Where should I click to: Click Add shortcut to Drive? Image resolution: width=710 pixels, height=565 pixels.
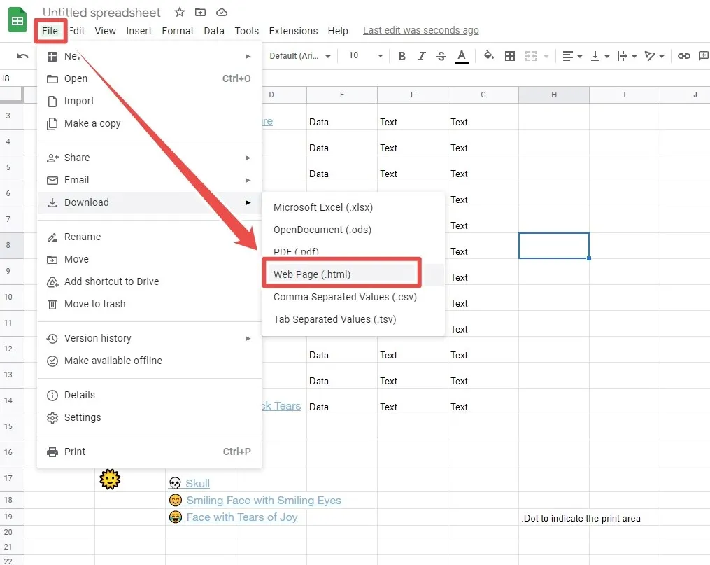pos(150,281)
